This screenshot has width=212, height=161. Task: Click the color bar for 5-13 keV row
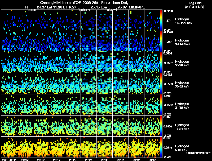coord(161,147)
